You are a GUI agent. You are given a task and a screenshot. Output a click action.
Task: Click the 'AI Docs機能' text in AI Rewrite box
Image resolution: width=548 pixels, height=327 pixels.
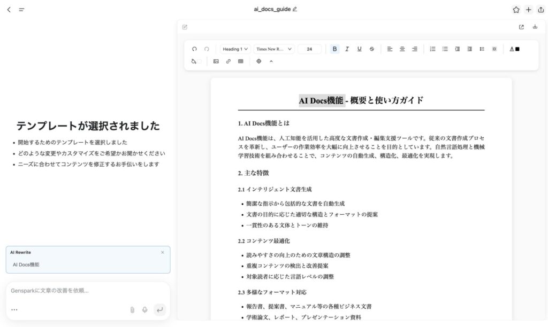26,265
